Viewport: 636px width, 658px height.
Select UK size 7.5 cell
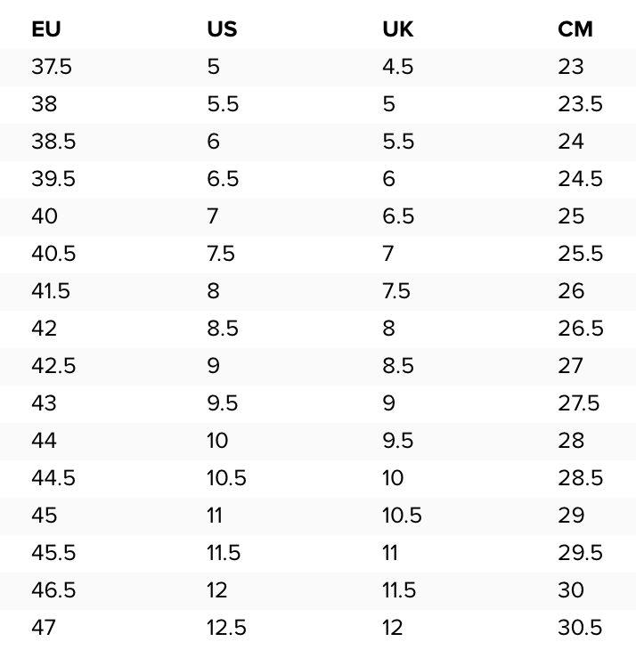(x=397, y=291)
